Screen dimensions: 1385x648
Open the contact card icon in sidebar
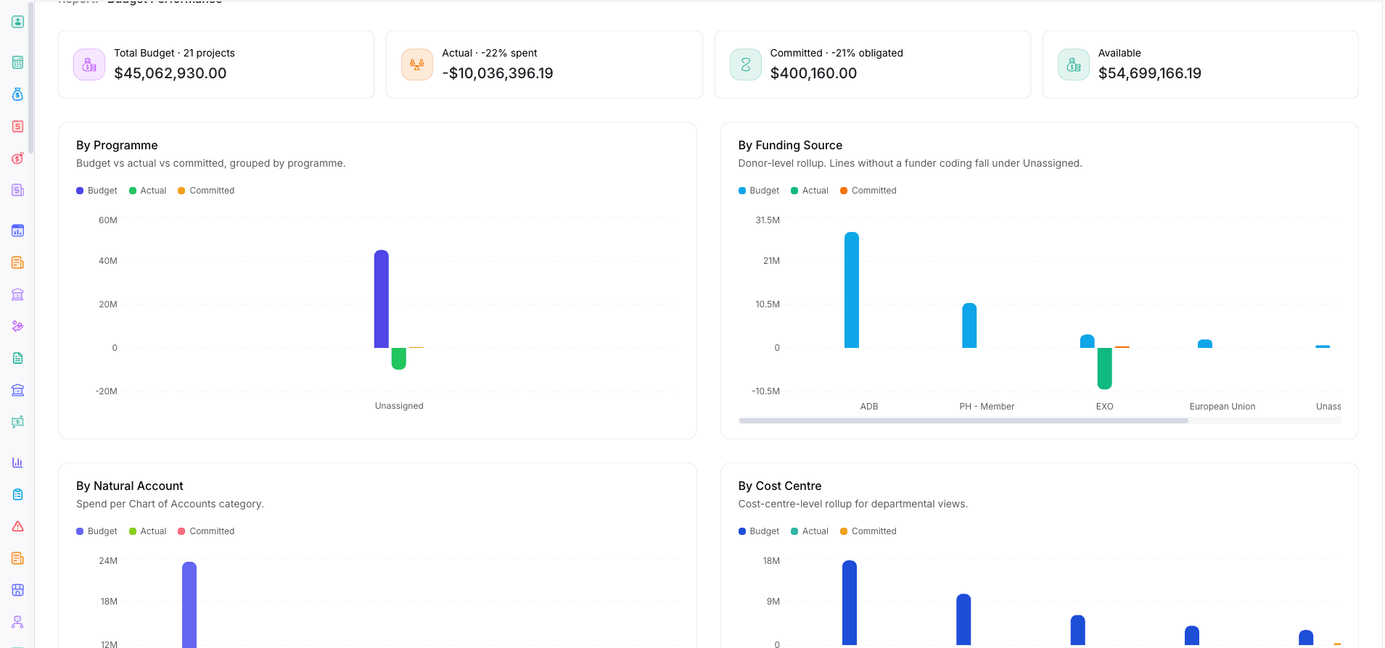pos(18,22)
